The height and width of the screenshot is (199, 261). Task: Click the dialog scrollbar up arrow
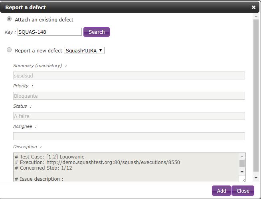[x=256, y=16]
